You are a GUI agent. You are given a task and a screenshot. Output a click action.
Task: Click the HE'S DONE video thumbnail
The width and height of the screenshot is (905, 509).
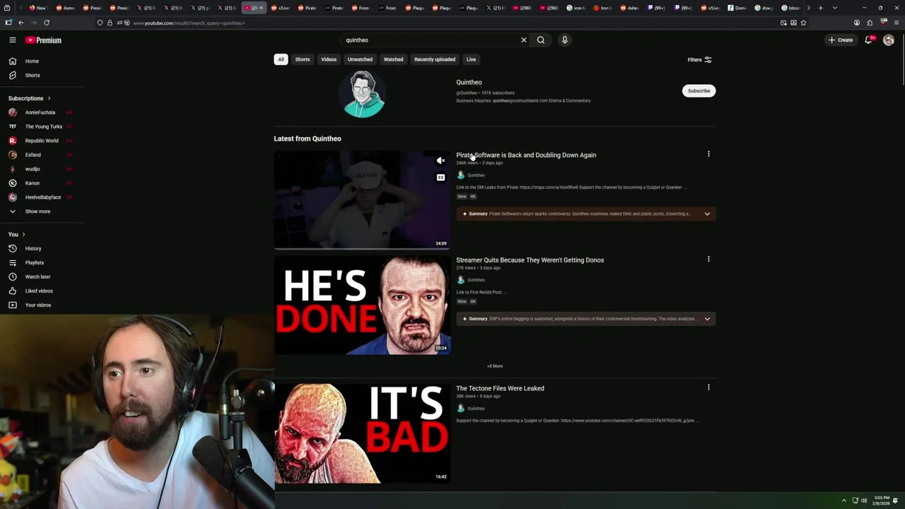(x=362, y=305)
